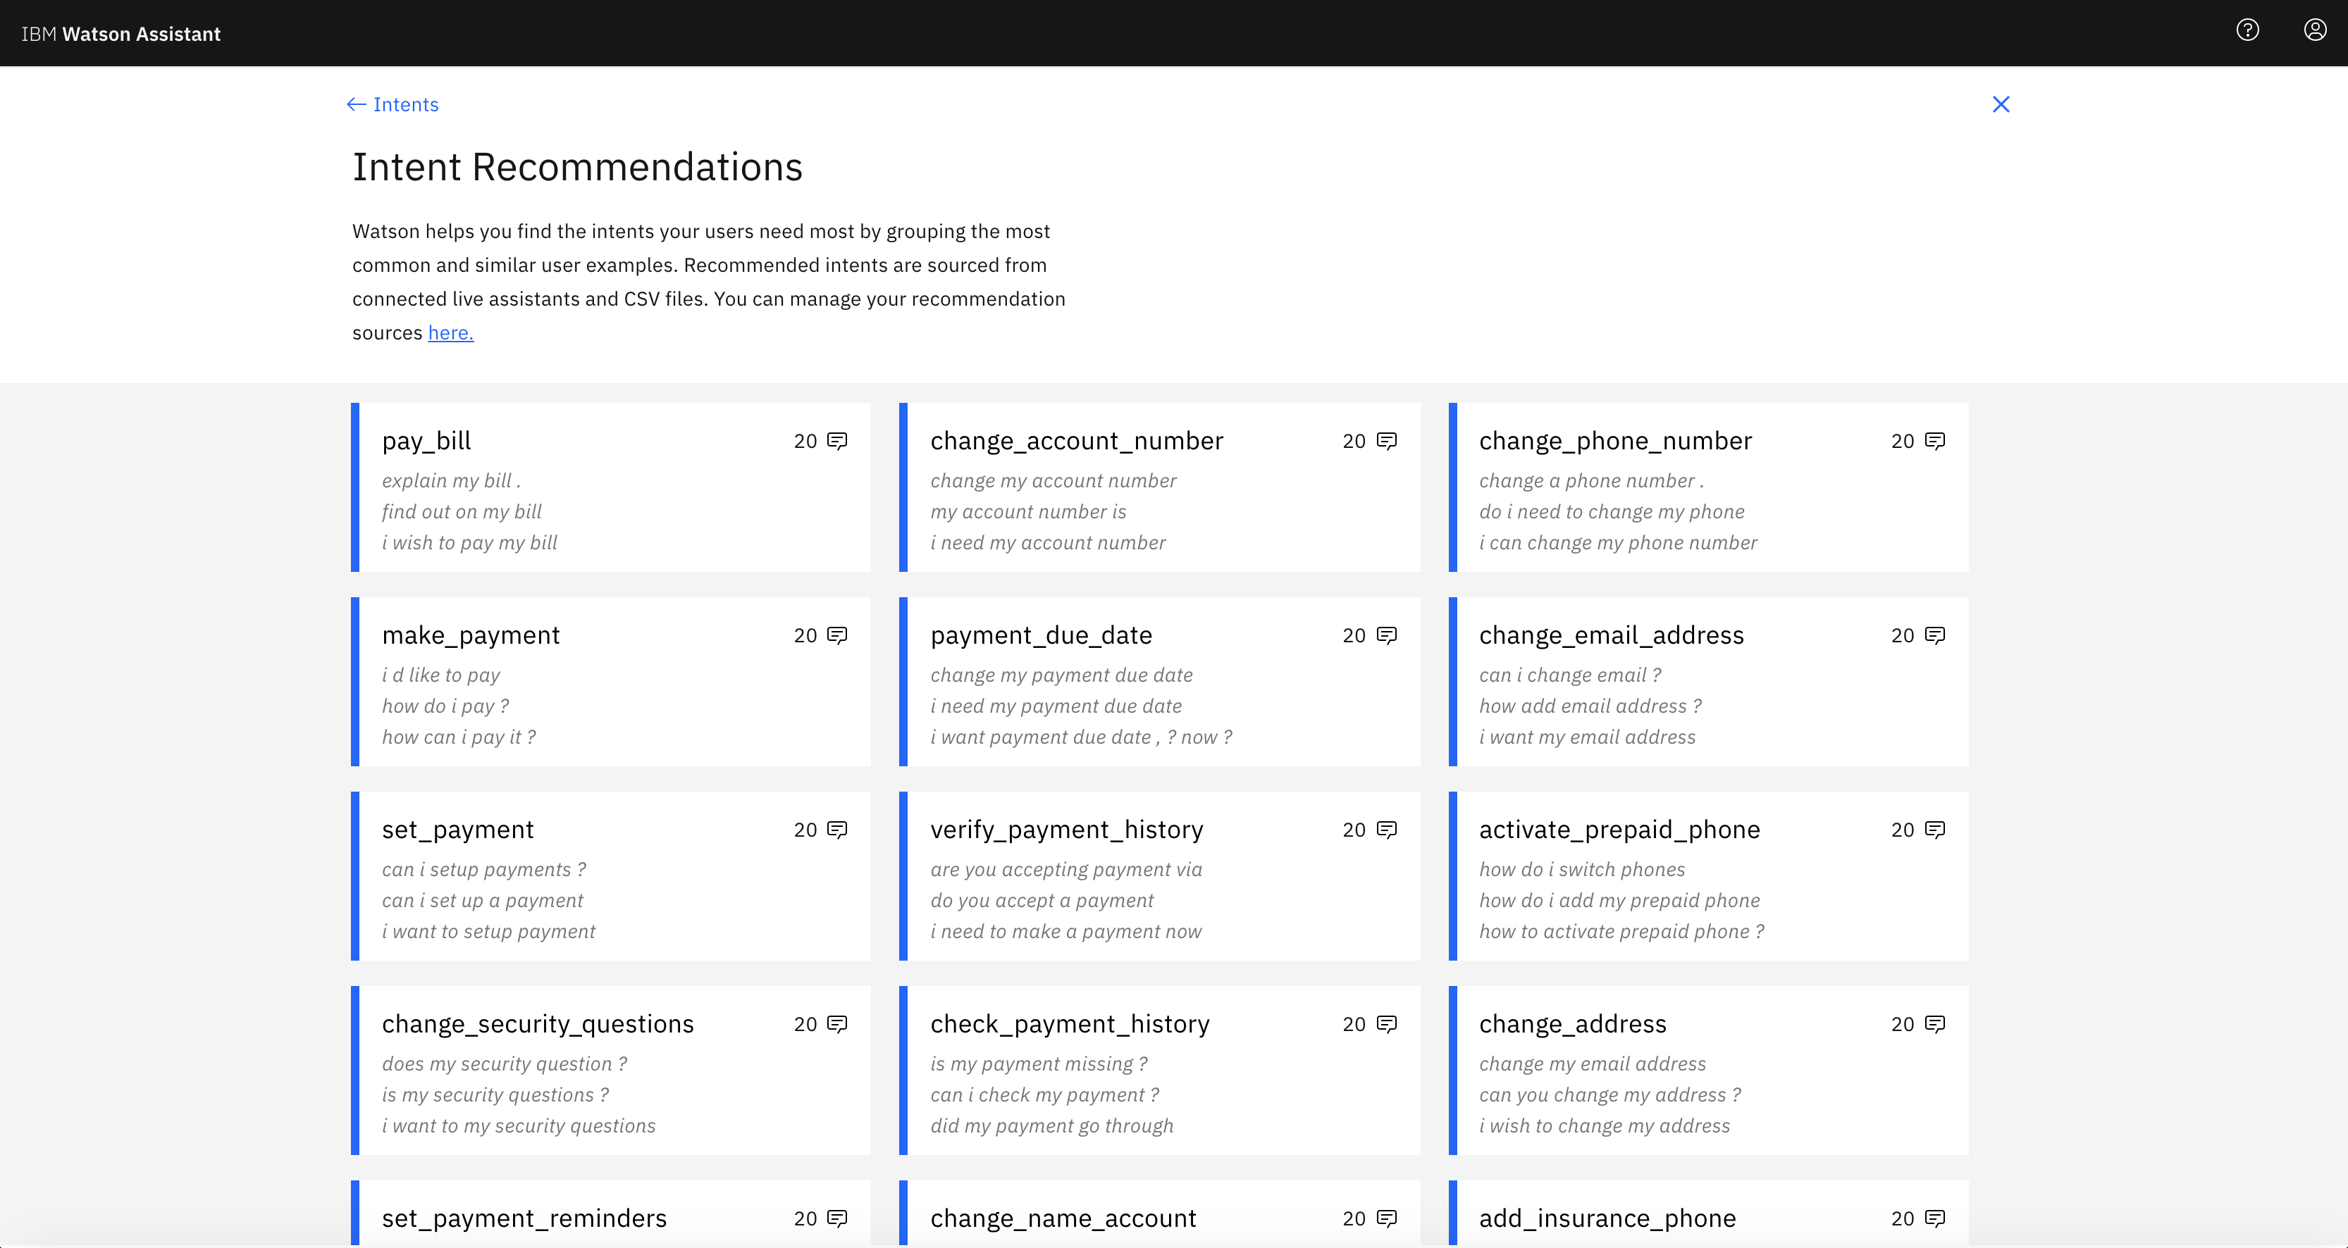Click back arrow next to Intents
This screenshot has height=1248, width=2348.
pos(357,105)
